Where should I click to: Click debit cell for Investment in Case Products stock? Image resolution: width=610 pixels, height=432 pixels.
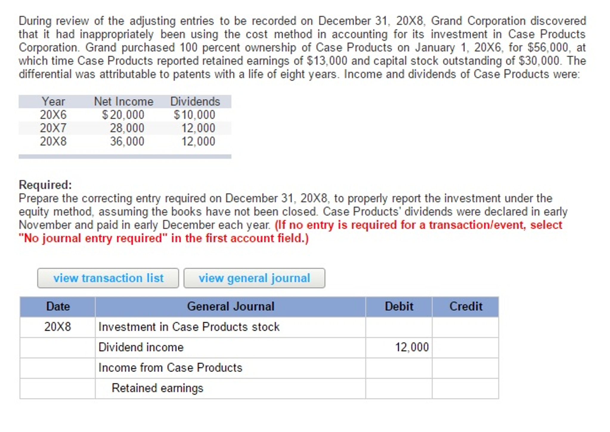click(399, 327)
